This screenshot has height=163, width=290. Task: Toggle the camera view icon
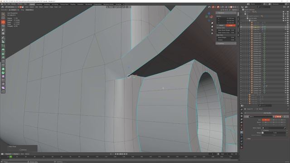pos(212,30)
